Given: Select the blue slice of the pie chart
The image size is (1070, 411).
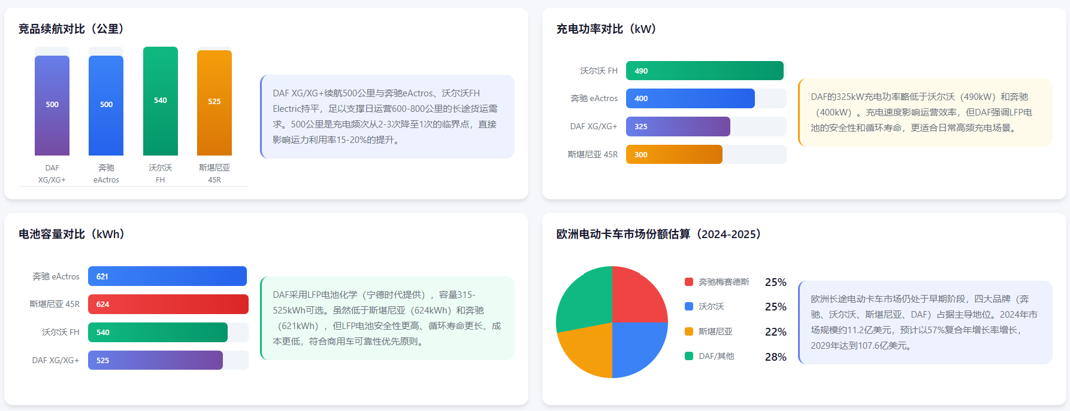Looking at the screenshot, I should [638, 349].
